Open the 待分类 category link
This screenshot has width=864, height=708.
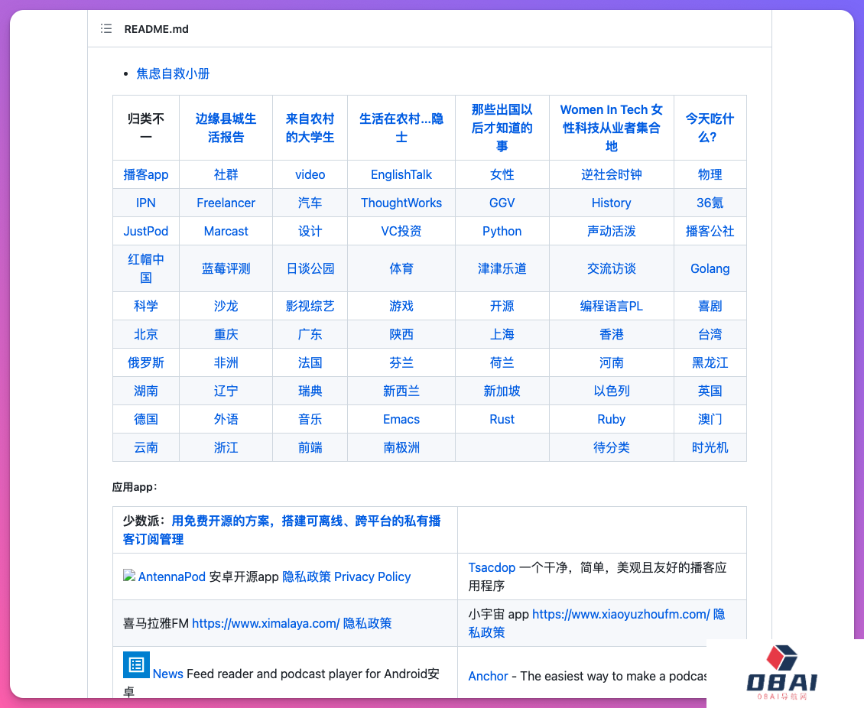coord(611,447)
